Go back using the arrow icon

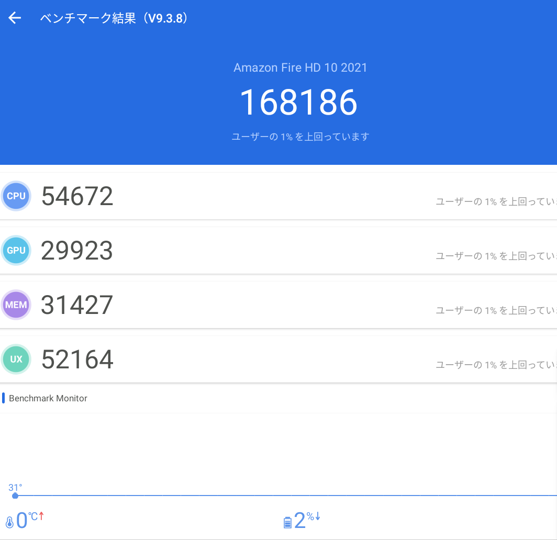[x=15, y=18]
